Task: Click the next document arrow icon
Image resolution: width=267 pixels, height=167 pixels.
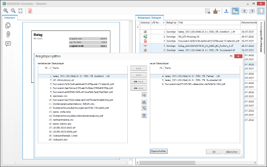Action: tap(252, 11)
